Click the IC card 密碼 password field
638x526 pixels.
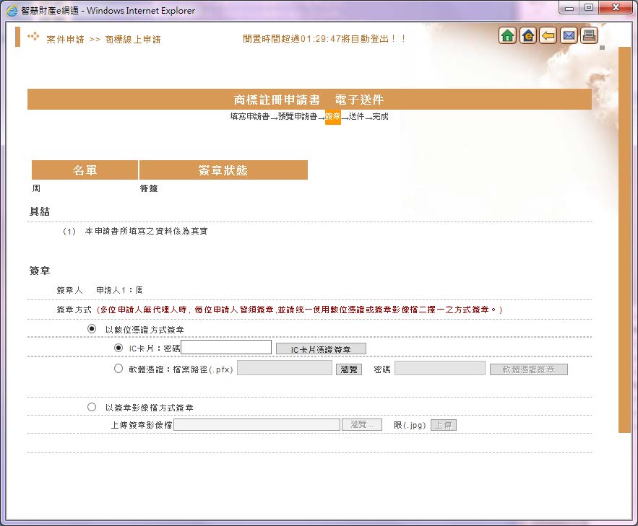coord(225,347)
